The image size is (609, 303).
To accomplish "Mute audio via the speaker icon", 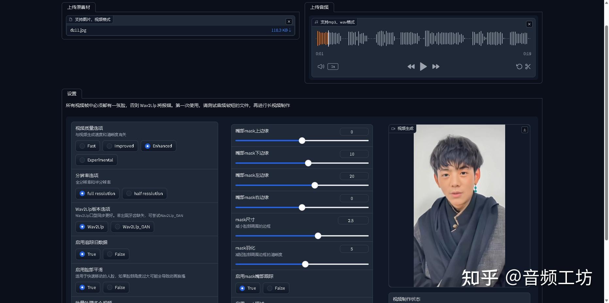I will (320, 67).
